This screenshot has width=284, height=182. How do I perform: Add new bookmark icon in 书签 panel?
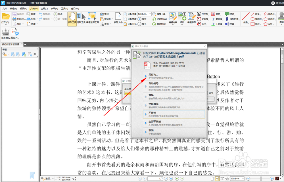(x=24, y=54)
